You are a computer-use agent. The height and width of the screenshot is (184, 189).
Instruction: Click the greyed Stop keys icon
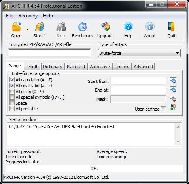click(x=61, y=27)
